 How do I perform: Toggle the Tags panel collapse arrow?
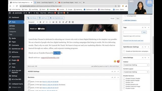148,28
